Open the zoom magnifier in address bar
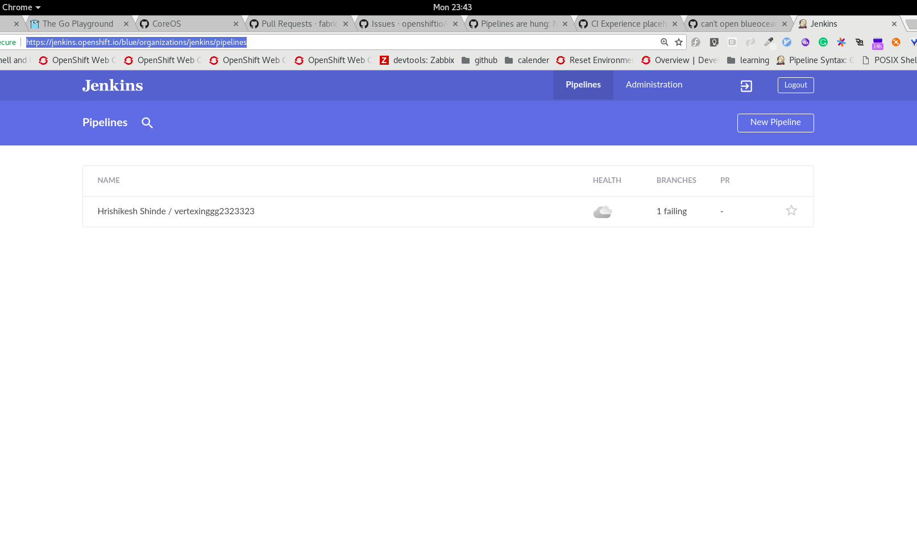This screenshot has width=917, height=537. point(664,42)
